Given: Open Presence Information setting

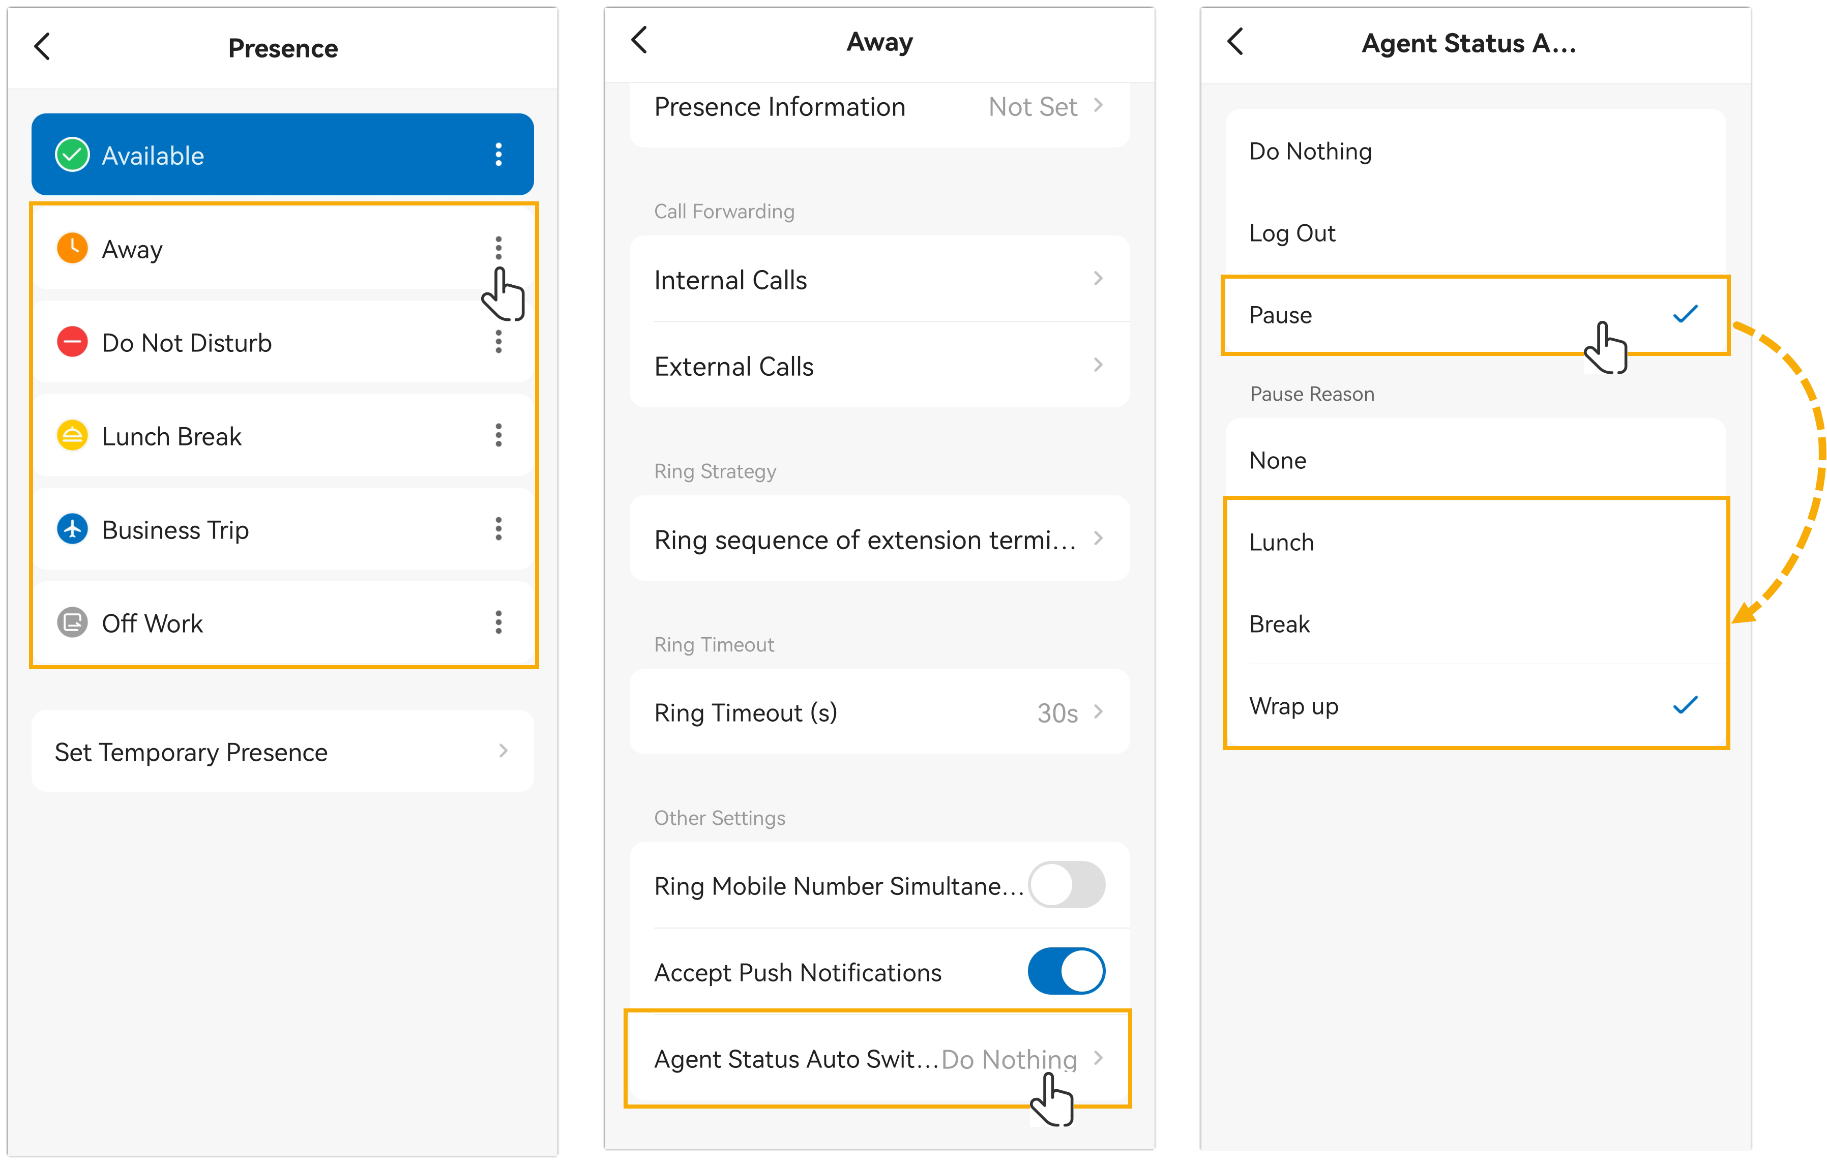Looking at the screenshot, I should 878,107.
